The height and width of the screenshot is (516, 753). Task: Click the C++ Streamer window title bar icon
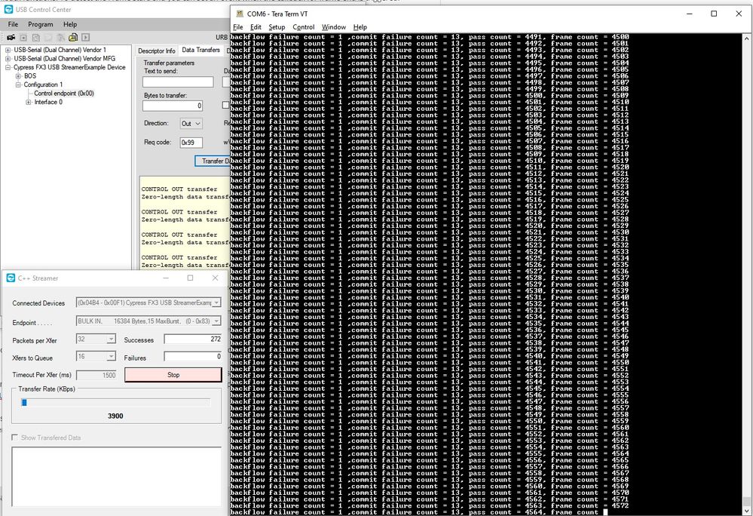click(x=10, y=278)
